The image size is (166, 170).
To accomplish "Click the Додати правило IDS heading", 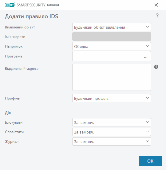I will click(x=31, y=16).
